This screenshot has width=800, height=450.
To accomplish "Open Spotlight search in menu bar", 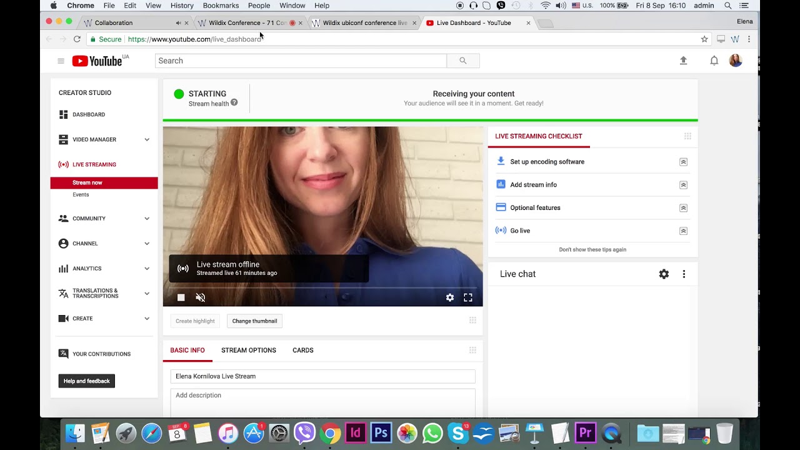I will [x=728, y=6].
